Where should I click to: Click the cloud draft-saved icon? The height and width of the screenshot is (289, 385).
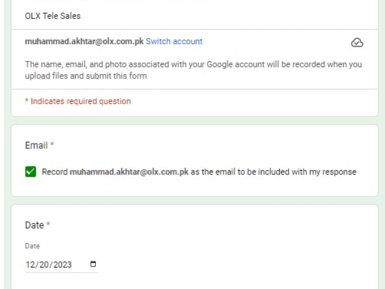pos(357,42)
